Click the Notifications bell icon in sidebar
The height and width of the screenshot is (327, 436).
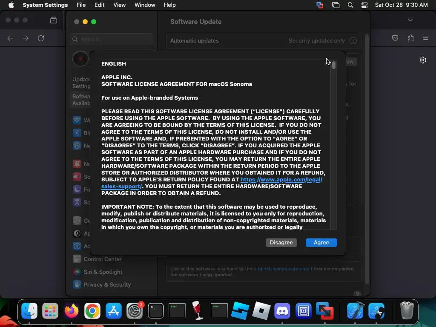point(77,164)
